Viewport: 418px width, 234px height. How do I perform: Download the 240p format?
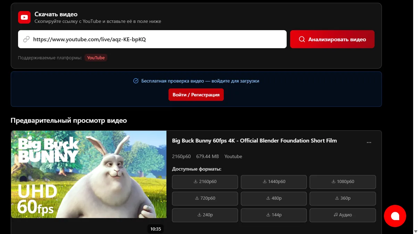[205, 215]
